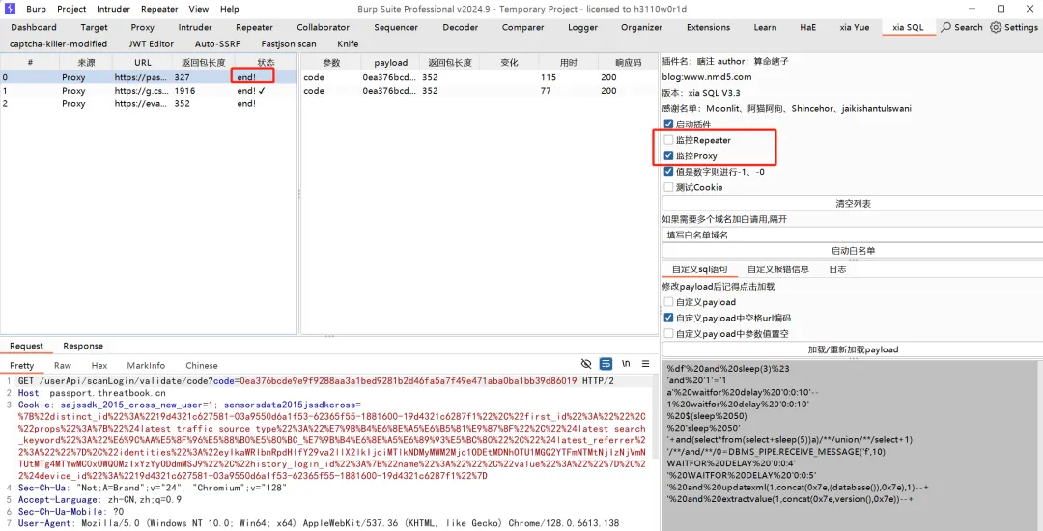Click the 状态 column header
The width and height of the screenshot is (1043, 531).
pyautogui.click(x=266, y=62)
